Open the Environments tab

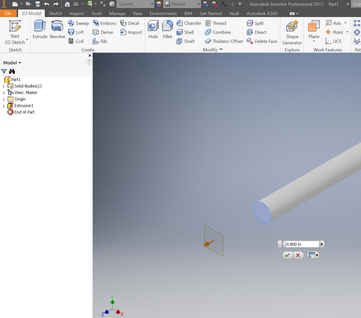tap(163, 14)
